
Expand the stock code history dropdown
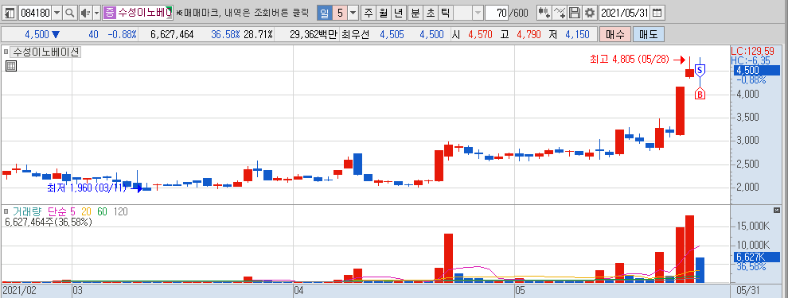pos(57,13)
